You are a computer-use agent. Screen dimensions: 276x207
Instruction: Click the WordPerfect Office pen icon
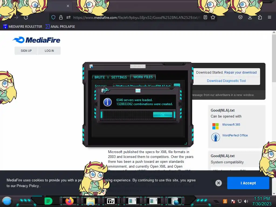tap(215, 137)
